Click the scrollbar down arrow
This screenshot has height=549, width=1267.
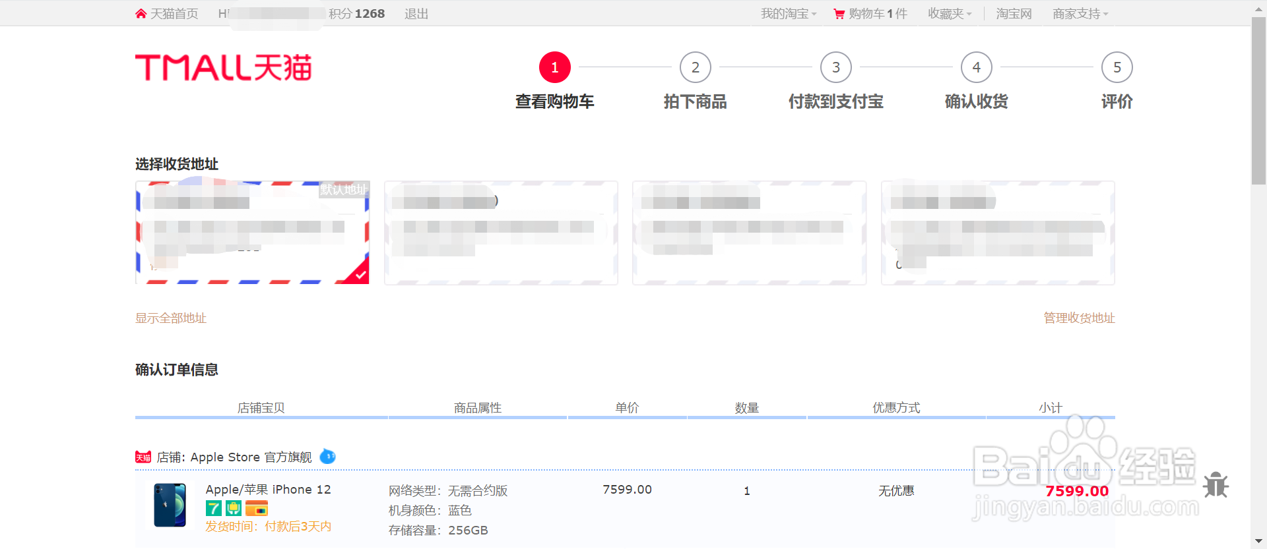[x=1258, y=542]
